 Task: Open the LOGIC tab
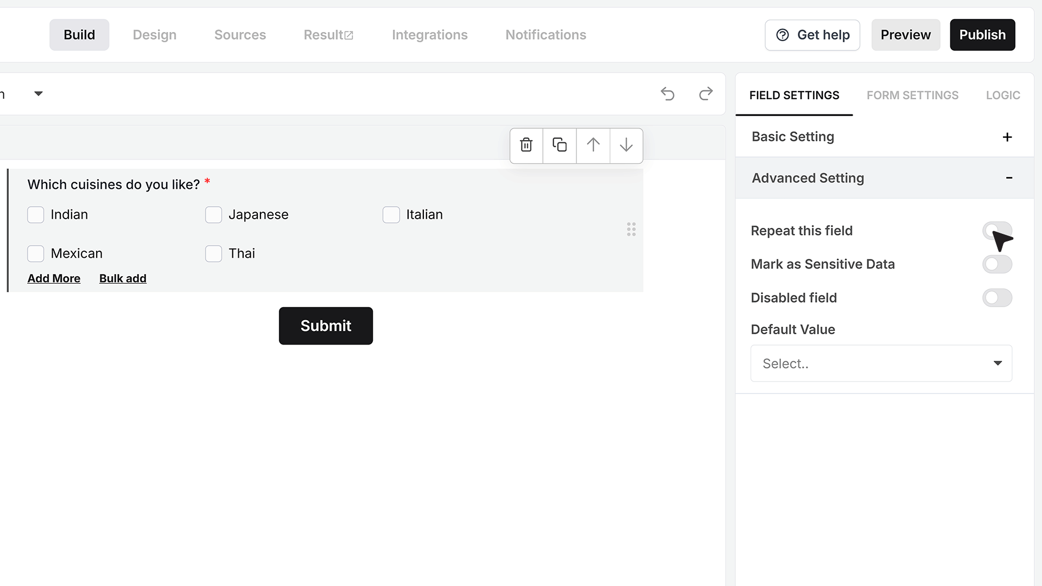(1003, 95)
